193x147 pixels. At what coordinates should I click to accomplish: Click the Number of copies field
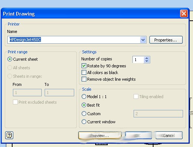138,60
